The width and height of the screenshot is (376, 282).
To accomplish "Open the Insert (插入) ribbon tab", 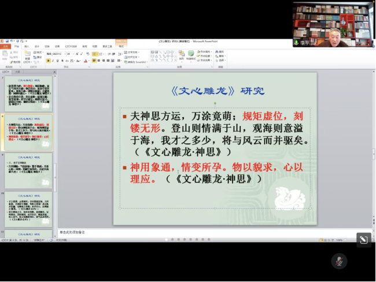I will [x=27, y=46].
